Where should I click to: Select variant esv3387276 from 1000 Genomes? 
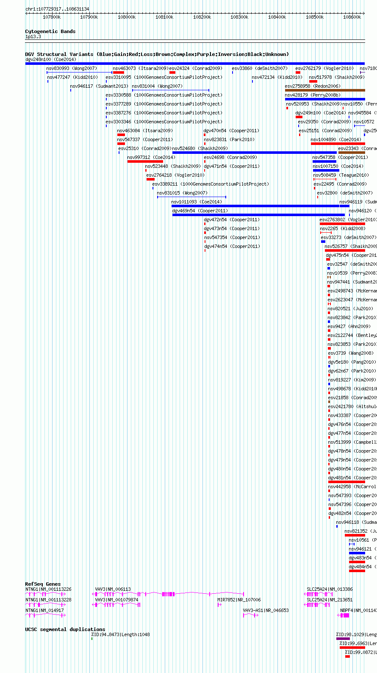pyautogui.click(x=164, y=113)
